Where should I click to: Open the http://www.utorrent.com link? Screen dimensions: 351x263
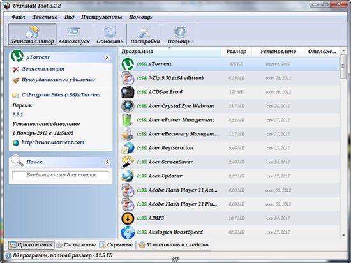point(53,142)
